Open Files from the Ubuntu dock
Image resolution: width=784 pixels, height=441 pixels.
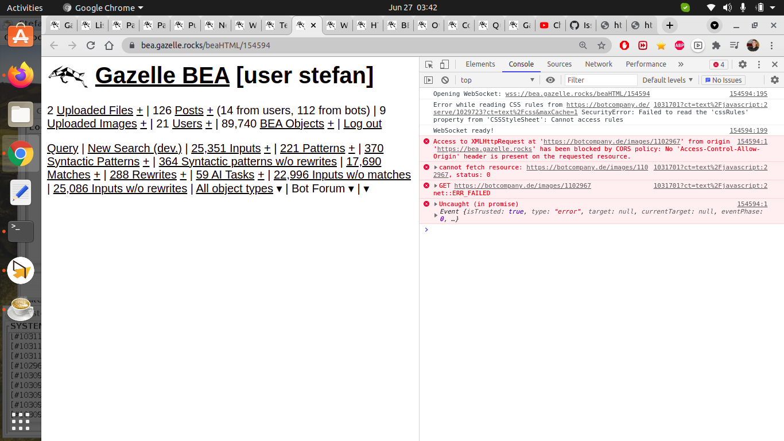(21, 114)
